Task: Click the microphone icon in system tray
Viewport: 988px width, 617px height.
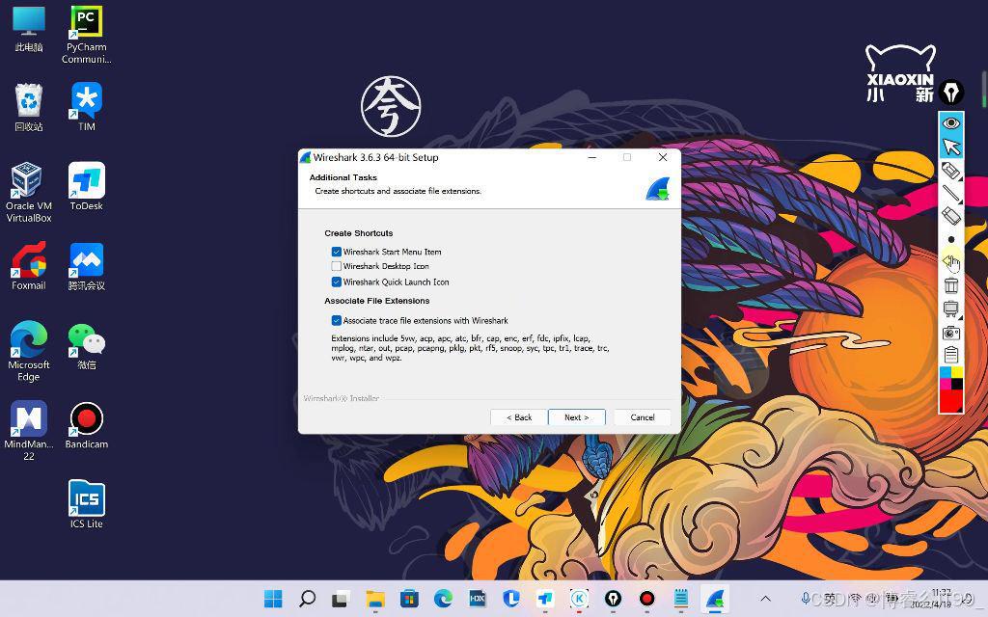Action: [805, 598]
